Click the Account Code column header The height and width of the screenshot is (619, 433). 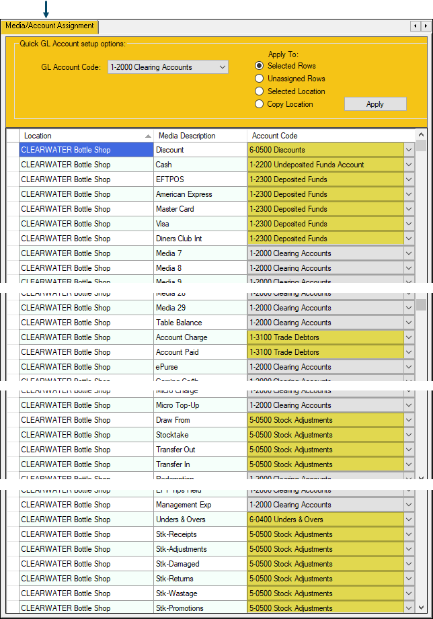tap(329, 136)
